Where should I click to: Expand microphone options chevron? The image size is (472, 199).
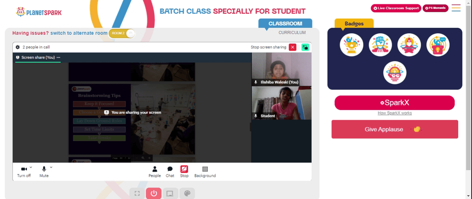click(x=51, y=167)
